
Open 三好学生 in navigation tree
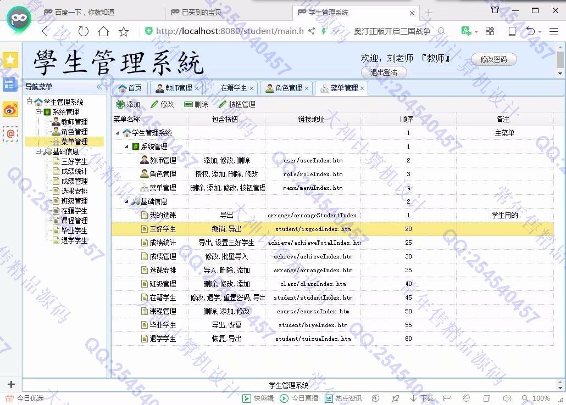[x=74, y=161]
